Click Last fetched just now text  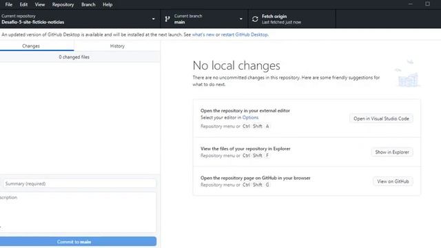tap(281, 22)
